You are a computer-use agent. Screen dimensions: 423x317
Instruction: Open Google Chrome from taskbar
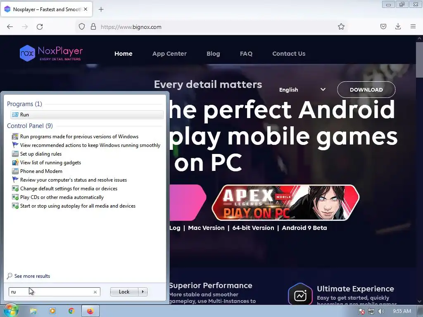[x=71, y=311]
